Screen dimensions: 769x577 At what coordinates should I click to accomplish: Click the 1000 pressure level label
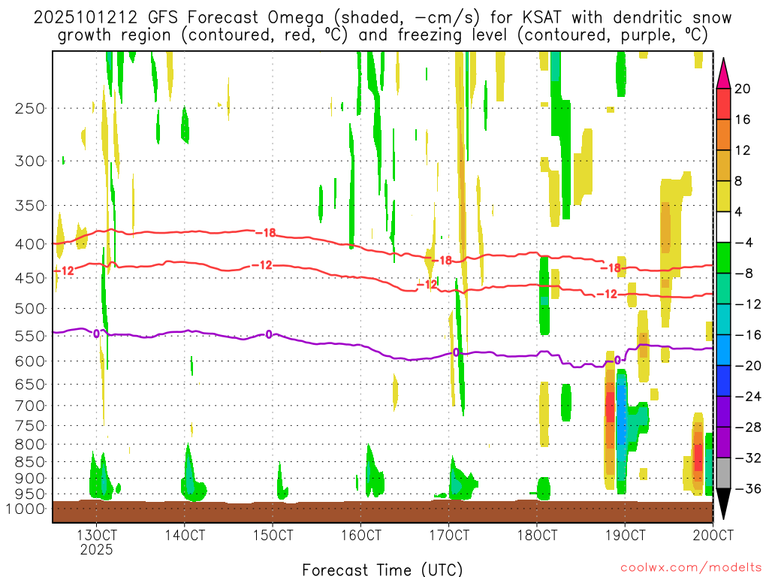tap(26, 509)
